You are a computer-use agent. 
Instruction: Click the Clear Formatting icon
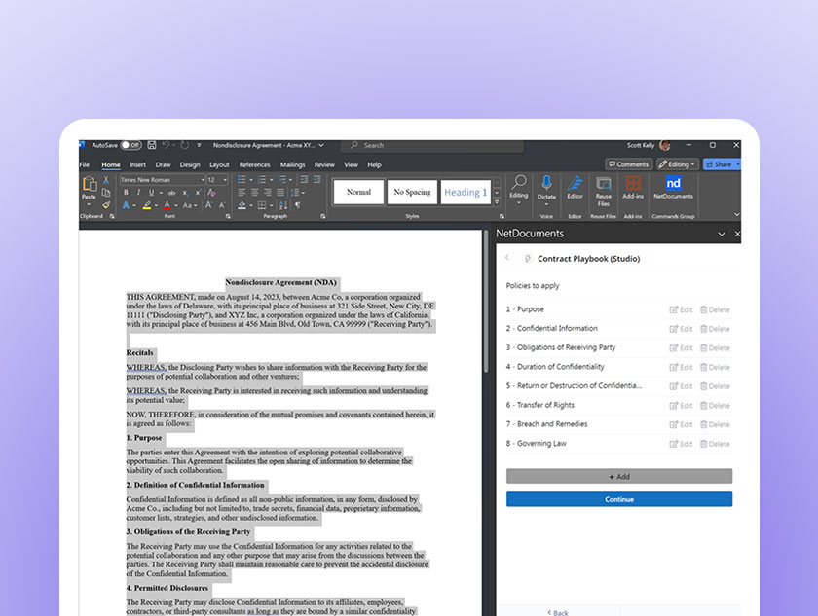[x=212, y=193]
